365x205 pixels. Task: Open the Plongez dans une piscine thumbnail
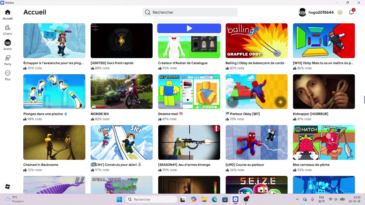tap(54, 92)
